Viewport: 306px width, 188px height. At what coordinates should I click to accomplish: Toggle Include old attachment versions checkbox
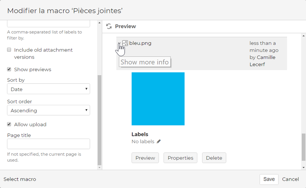point(9,50)
